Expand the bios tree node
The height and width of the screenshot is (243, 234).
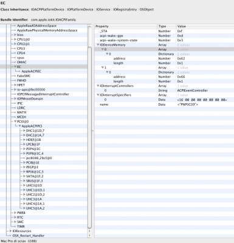point(15,35)
